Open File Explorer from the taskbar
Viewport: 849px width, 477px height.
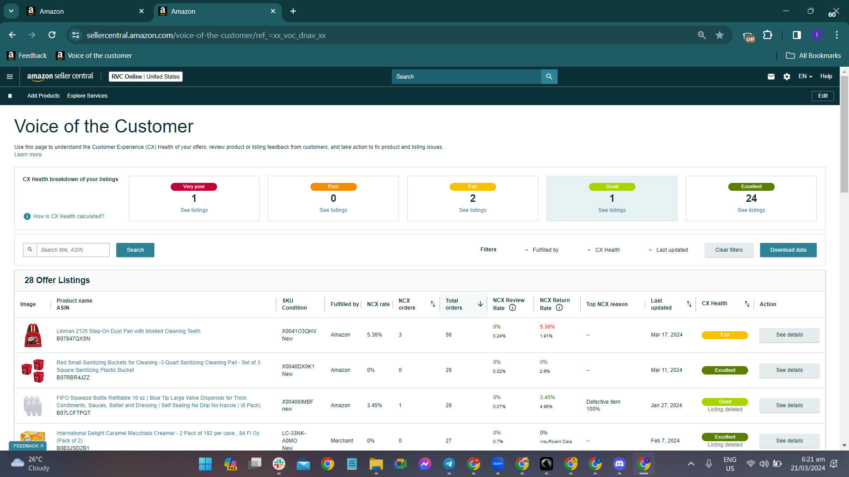point(376,464)
